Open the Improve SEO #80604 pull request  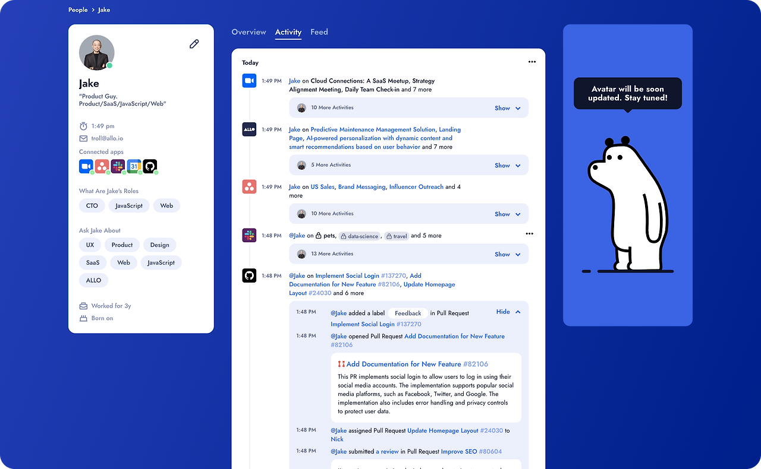pos(471,452)
